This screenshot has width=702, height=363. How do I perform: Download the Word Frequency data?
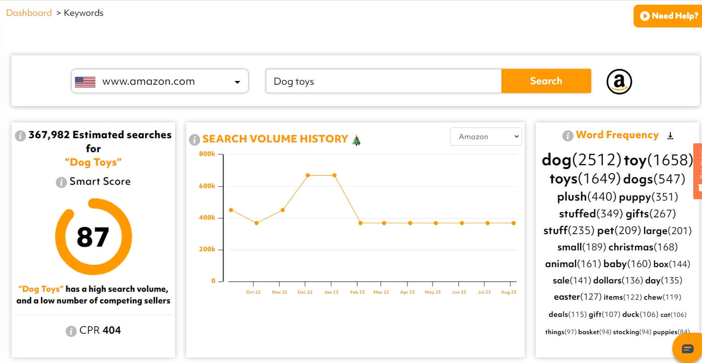pos(670,135)
